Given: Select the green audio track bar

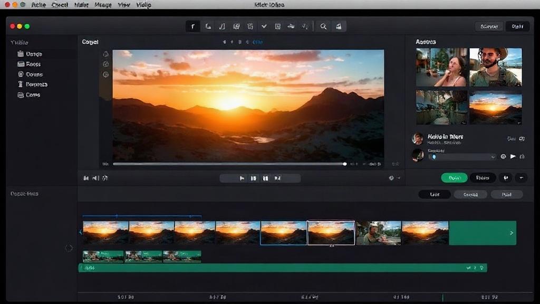Looking at the screenshot, I should tap(283, 268).
